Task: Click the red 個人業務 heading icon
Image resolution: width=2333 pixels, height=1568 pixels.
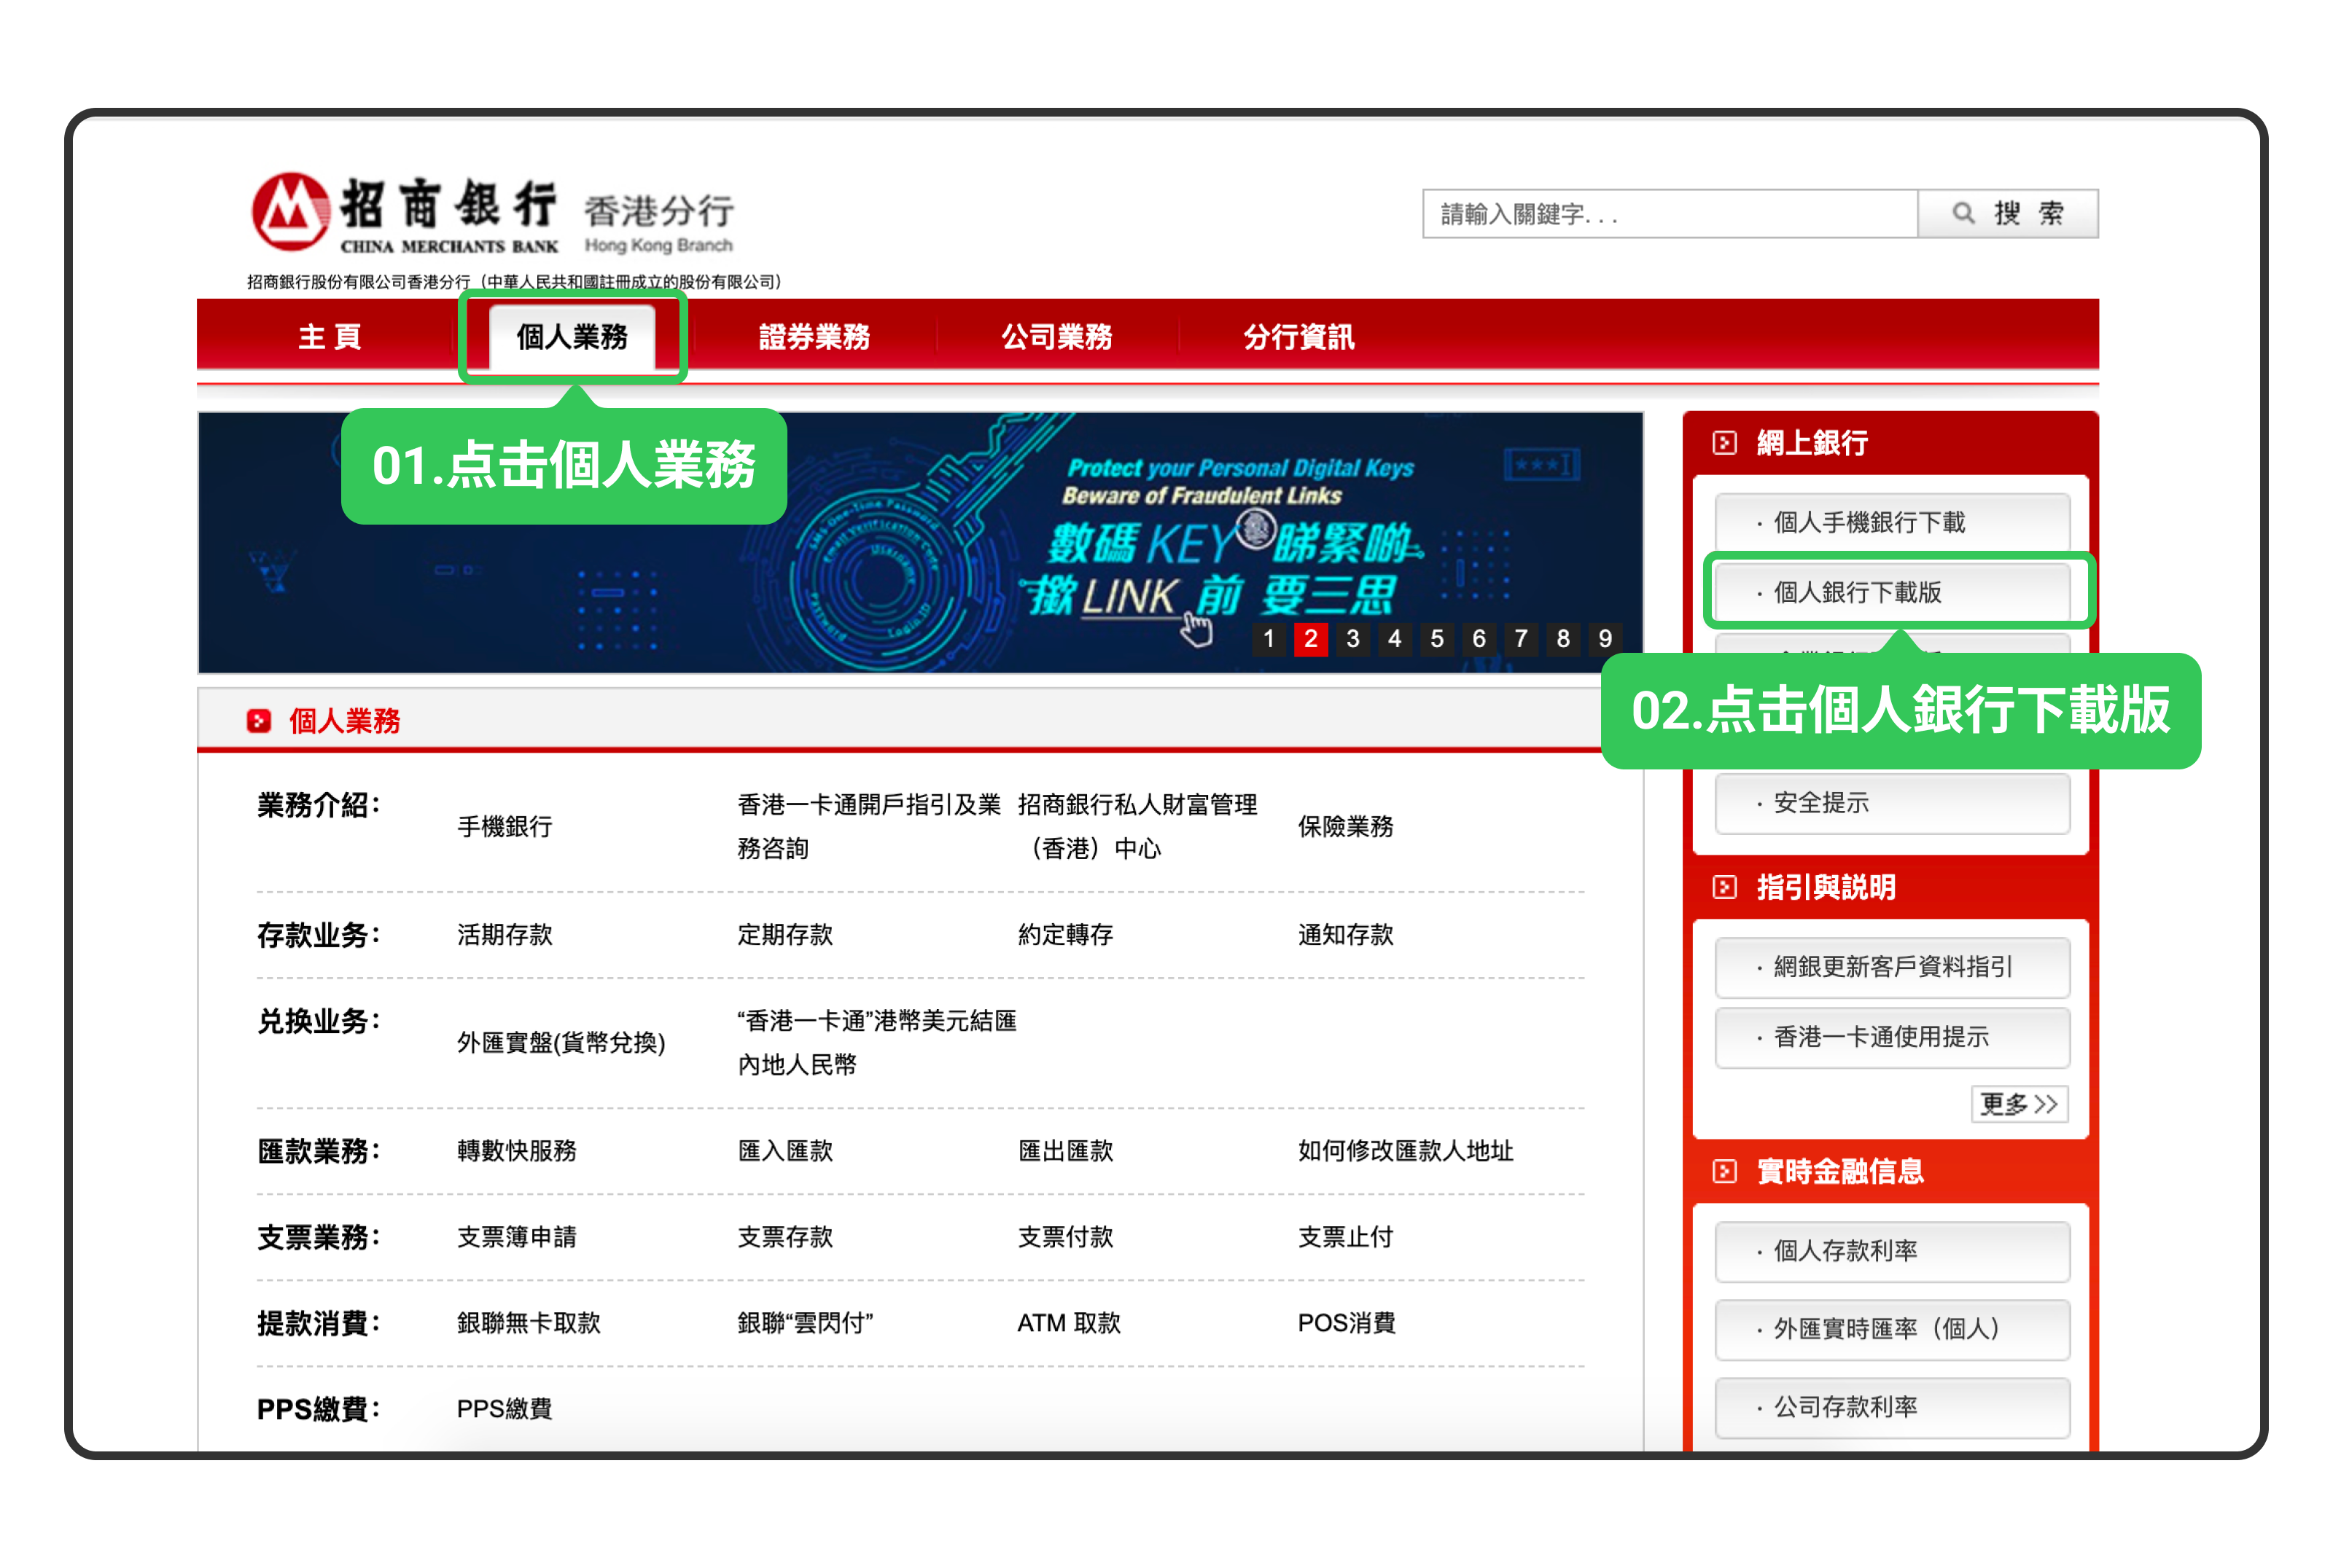Action: tap(258, 721)
